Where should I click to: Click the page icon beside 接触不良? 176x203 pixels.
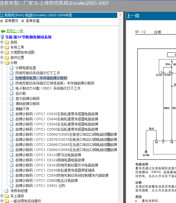pos(12,109)
